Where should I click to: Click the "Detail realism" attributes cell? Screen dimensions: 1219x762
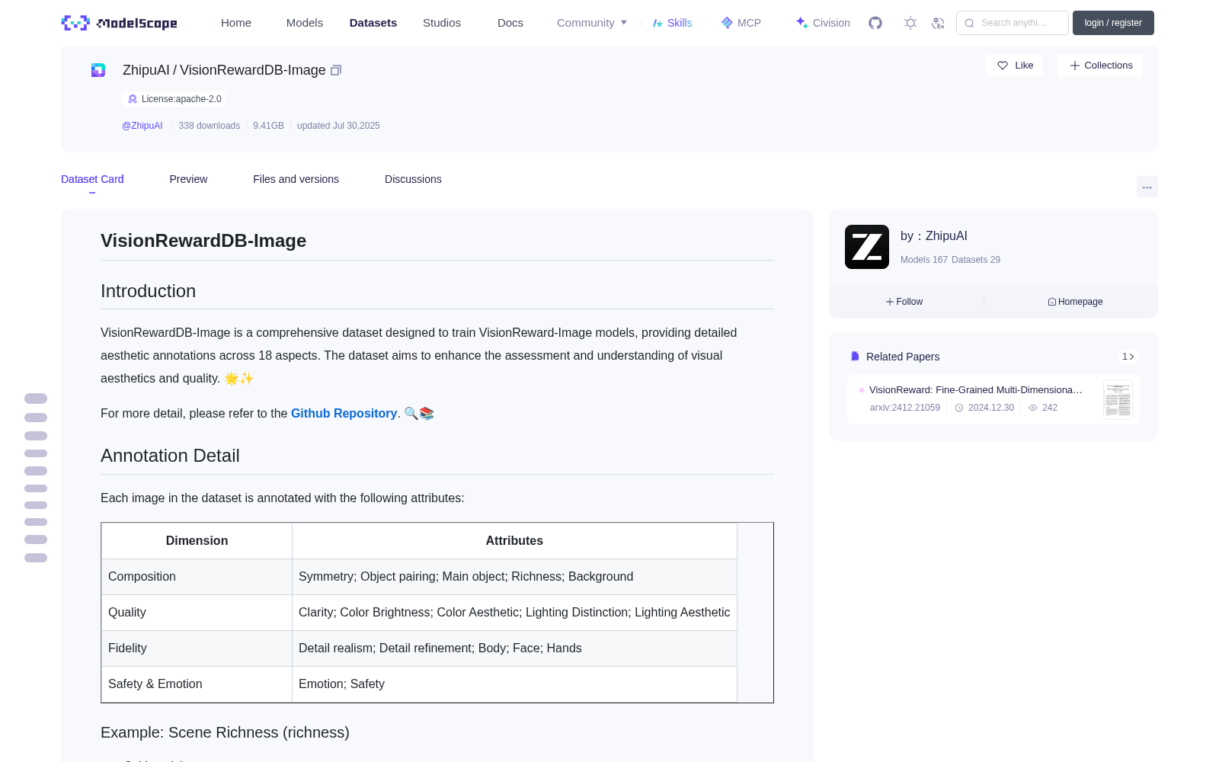coord(514,648)
